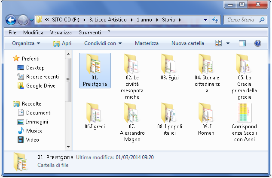Click the sidebar scrollbar thumb

click(x=68, y=80)
